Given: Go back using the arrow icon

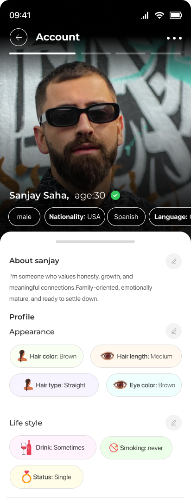Looking at the screenshot, I should pyautogui.click(x=19, y=38).
